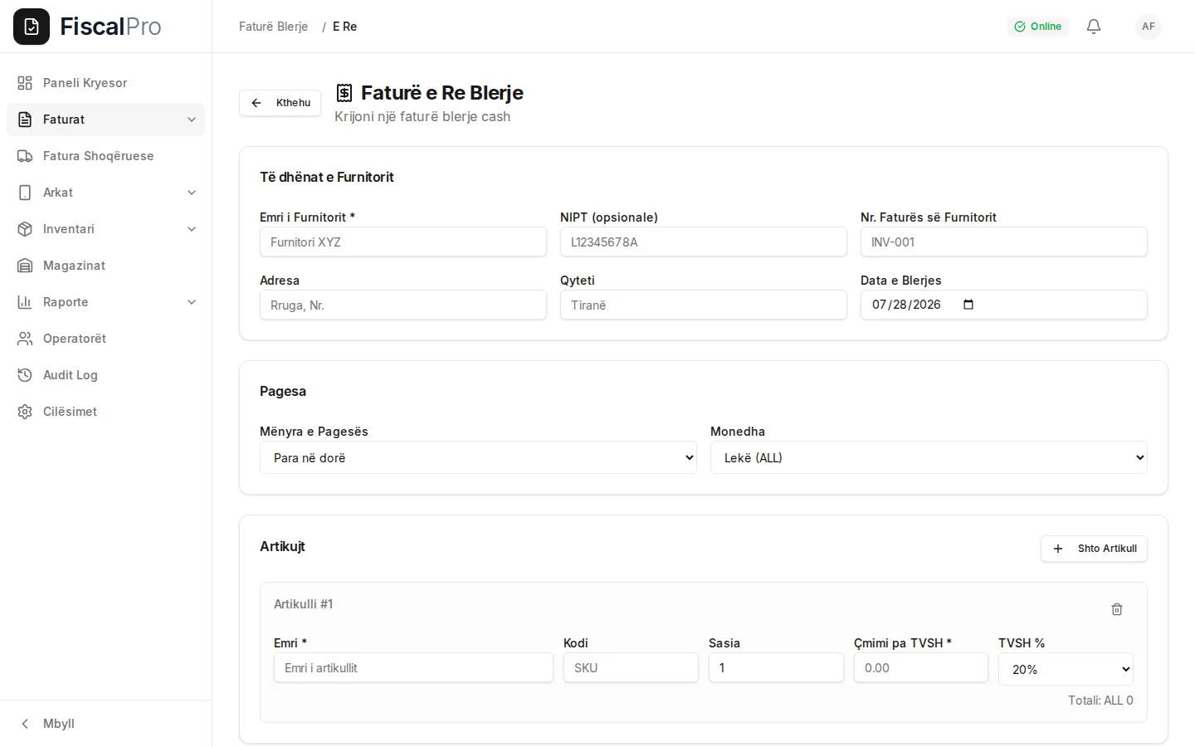
Task: Open the AF user avatar
Action: 1149,27
